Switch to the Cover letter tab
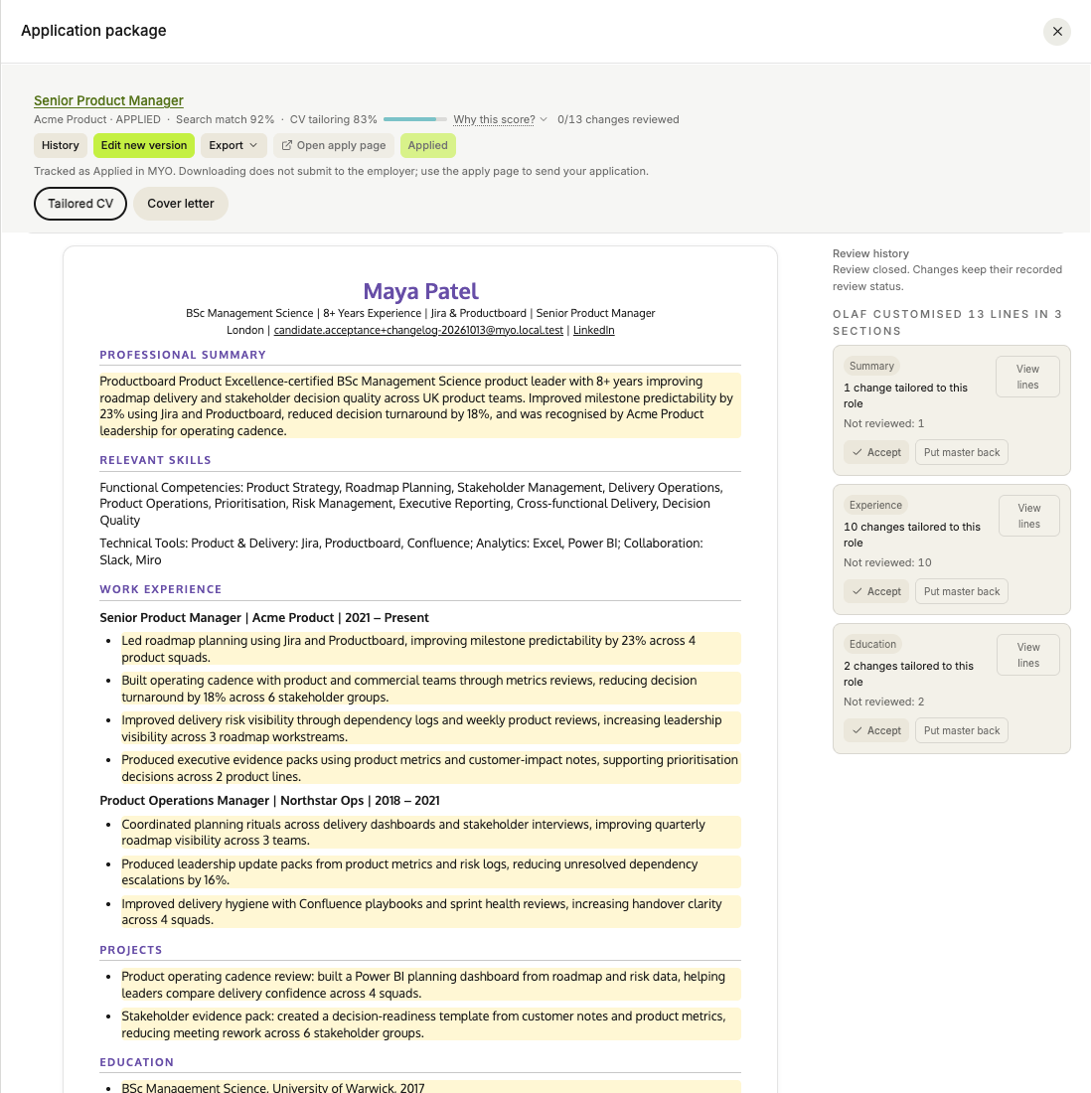This screenshot has width=1091, height=1093. [181, 204]
